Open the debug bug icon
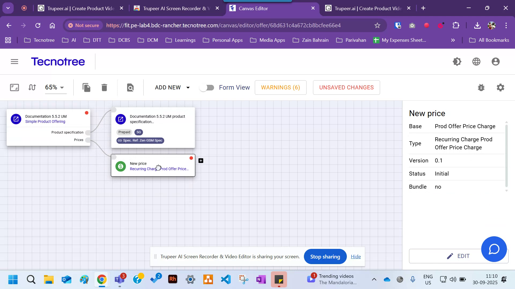This screenshot has width=515, height=289. coord(481,88)
